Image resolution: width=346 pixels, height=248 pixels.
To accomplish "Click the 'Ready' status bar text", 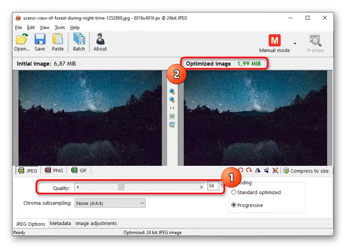I will [x=19, y=232].
